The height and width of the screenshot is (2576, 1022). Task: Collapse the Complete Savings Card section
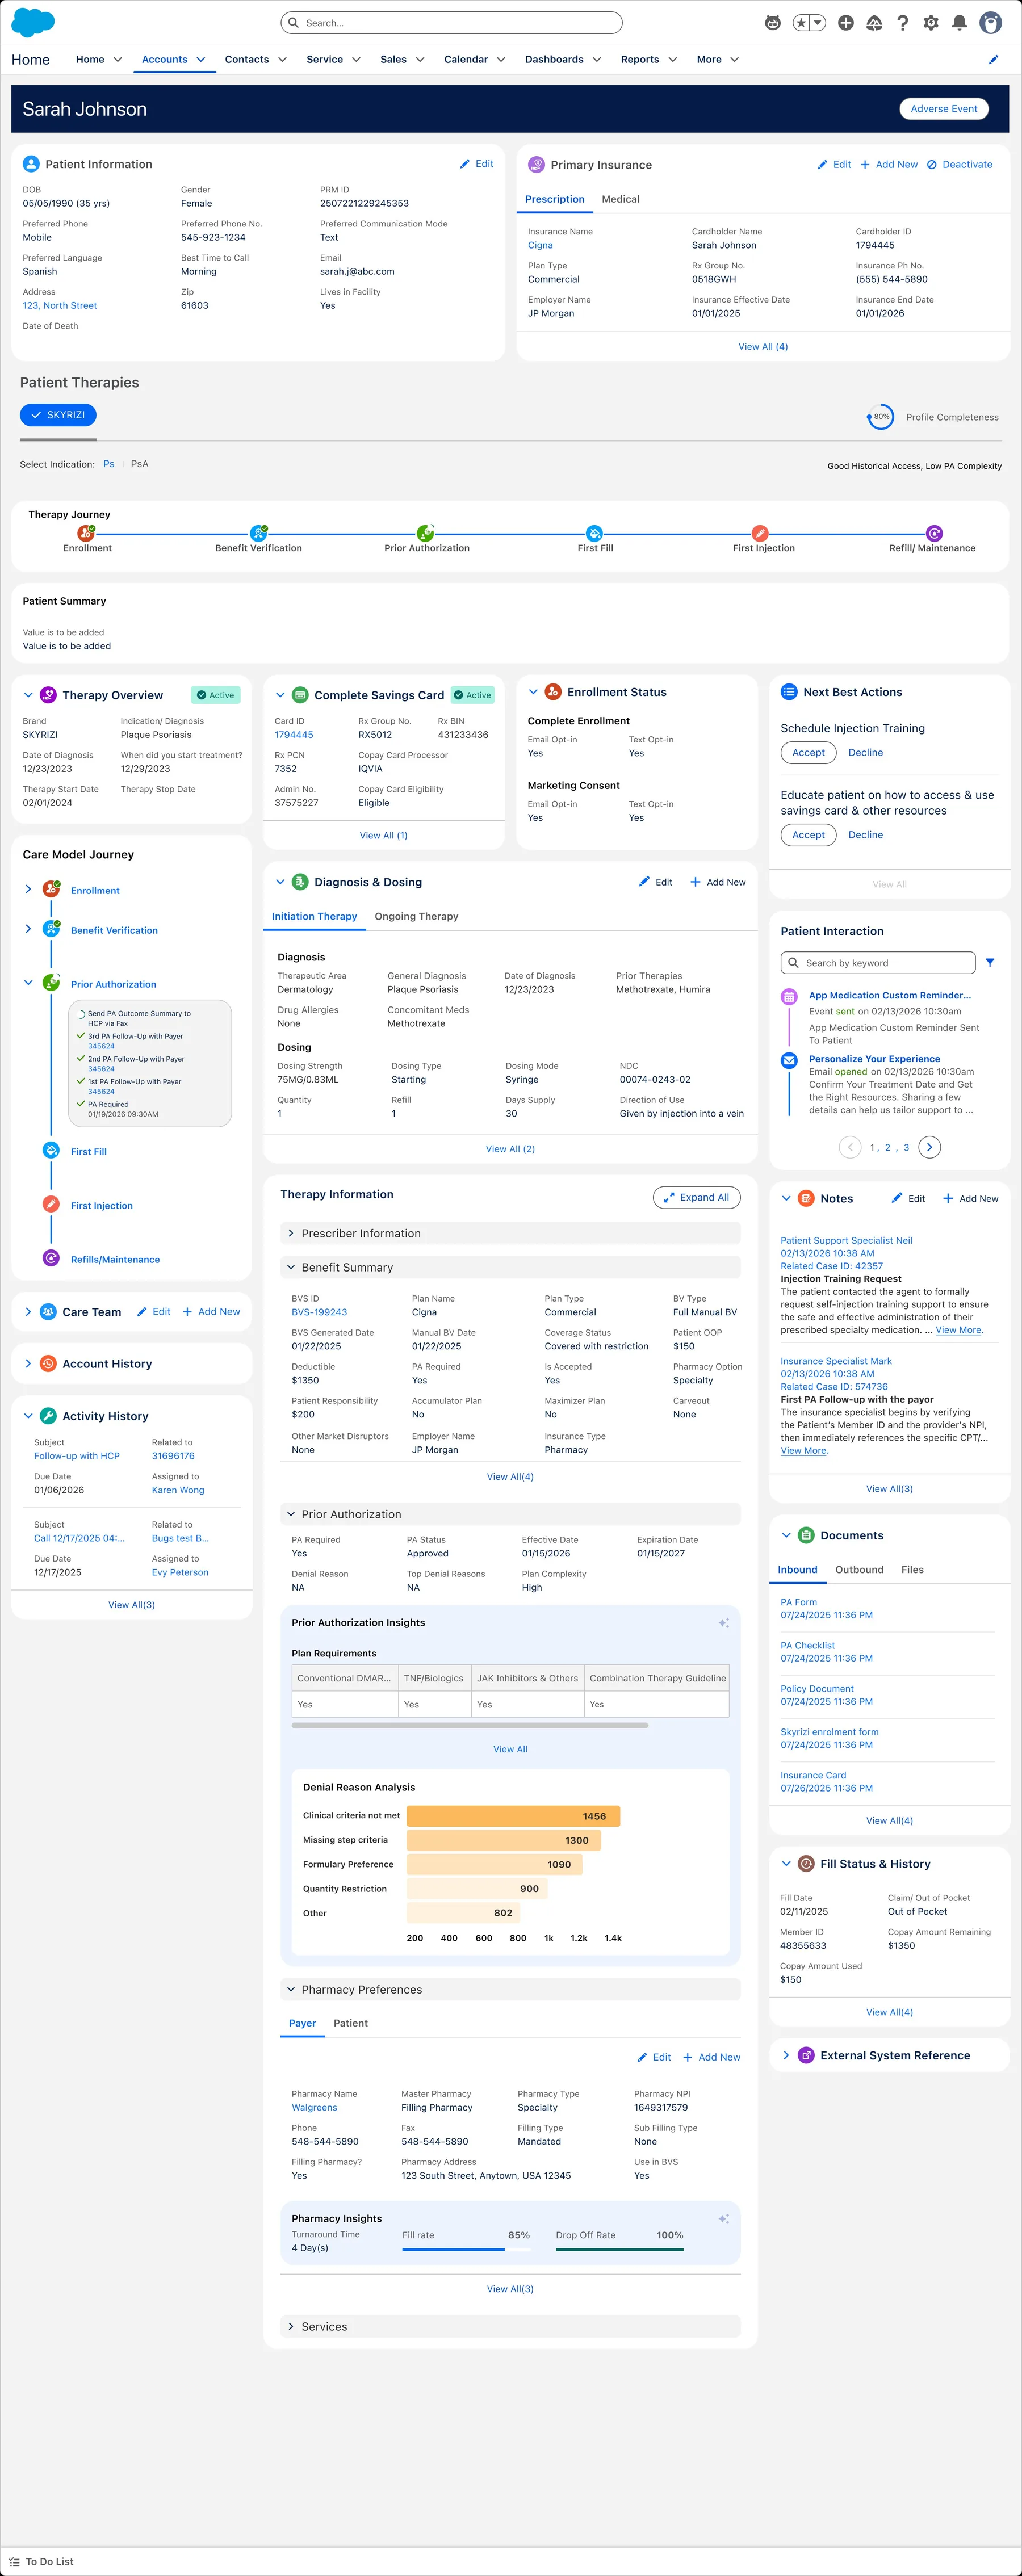point(280,695)
